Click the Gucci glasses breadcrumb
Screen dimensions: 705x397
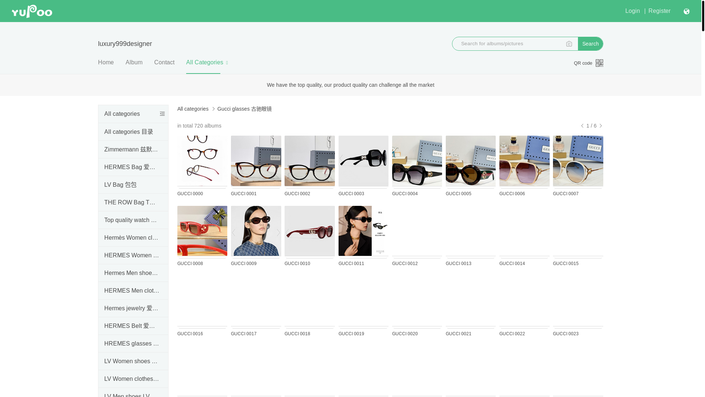[x=245, y=109]
